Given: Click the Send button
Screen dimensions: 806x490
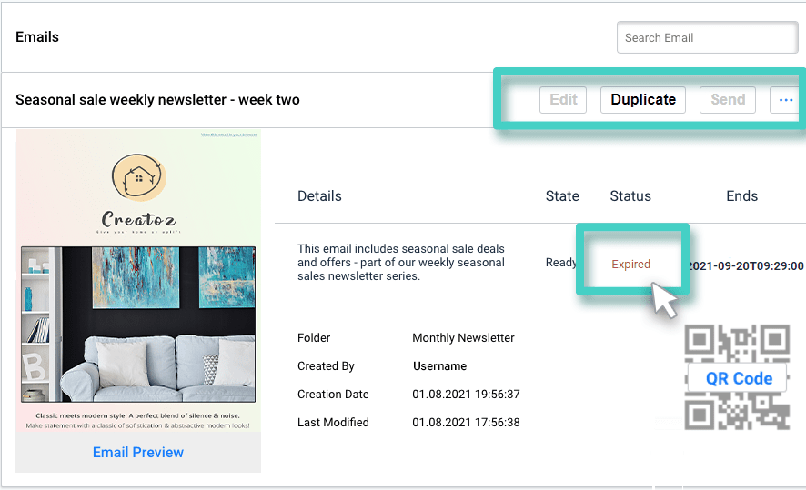Looking at the screenshot, I should (727, 100).
